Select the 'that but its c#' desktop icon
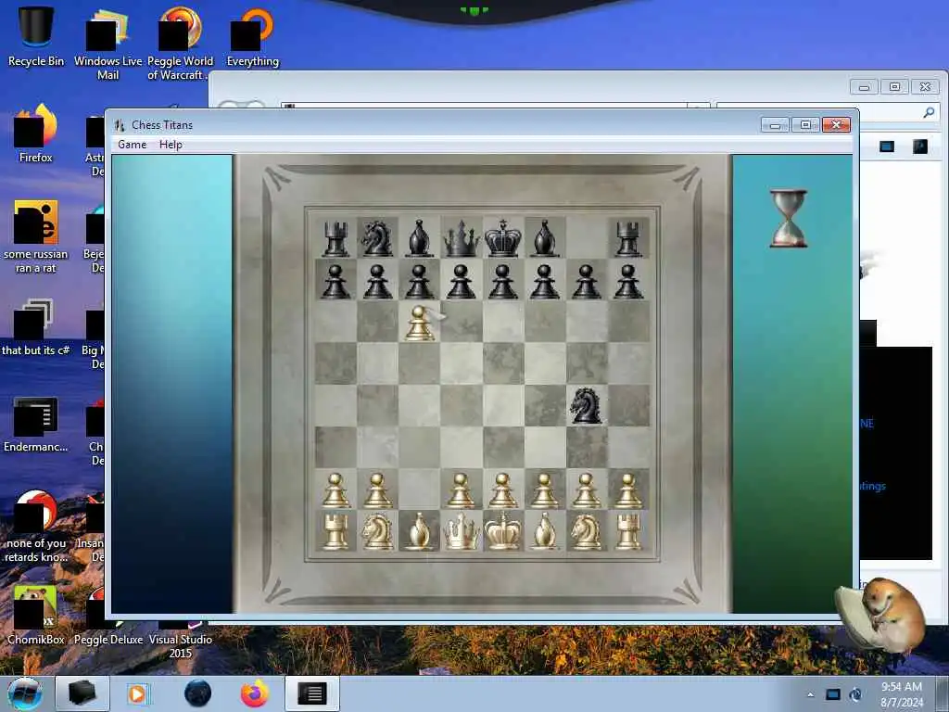949x712 pixels. [36, 327]
